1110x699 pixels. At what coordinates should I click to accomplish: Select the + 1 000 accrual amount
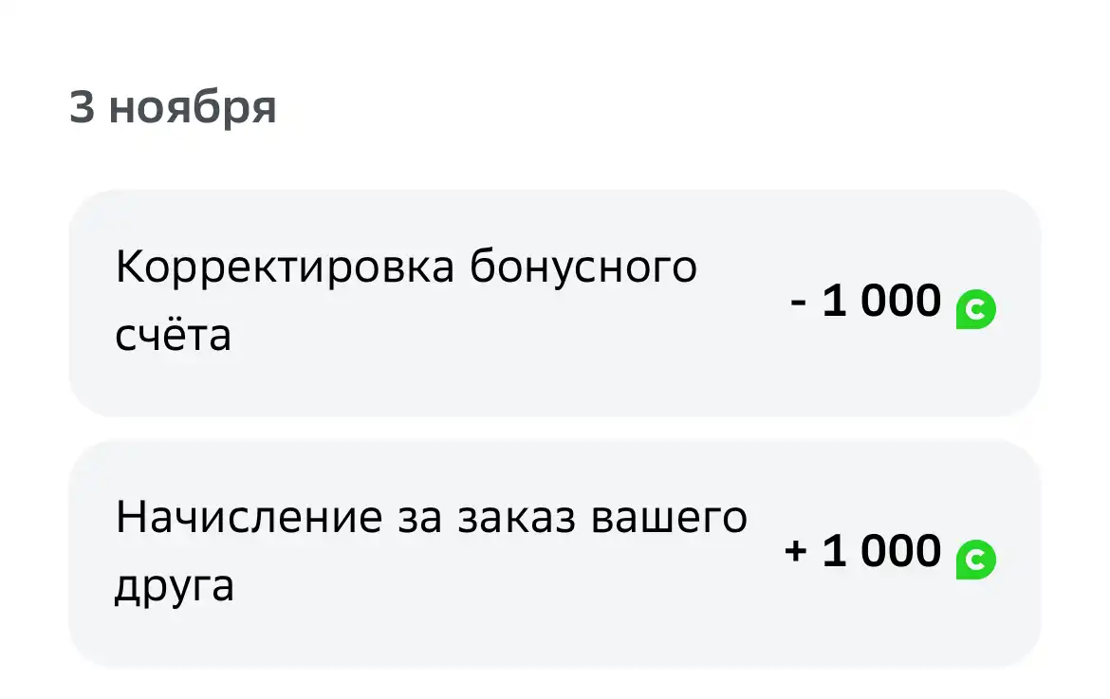pos(863,550)
